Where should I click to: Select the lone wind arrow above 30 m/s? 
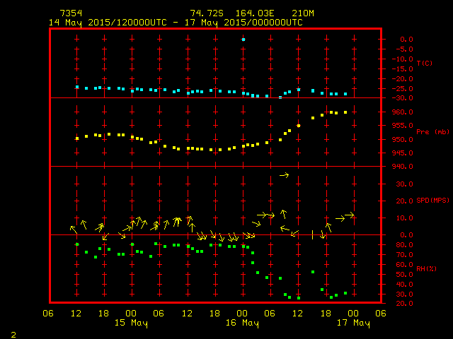click(x=284, y=175)
